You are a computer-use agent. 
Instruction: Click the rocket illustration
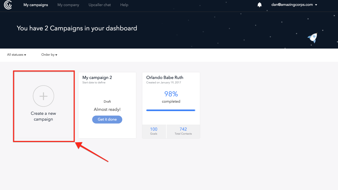[x=313, y=38]
